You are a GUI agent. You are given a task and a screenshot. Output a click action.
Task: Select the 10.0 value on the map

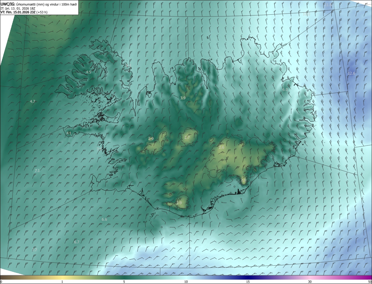307,14
